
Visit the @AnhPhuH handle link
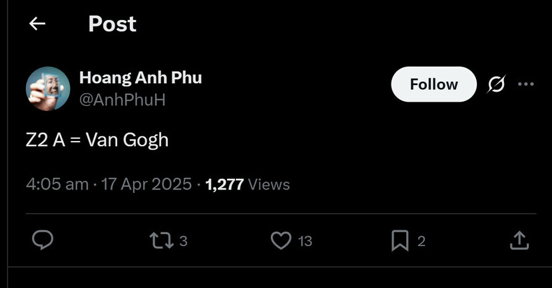point(122,100)
